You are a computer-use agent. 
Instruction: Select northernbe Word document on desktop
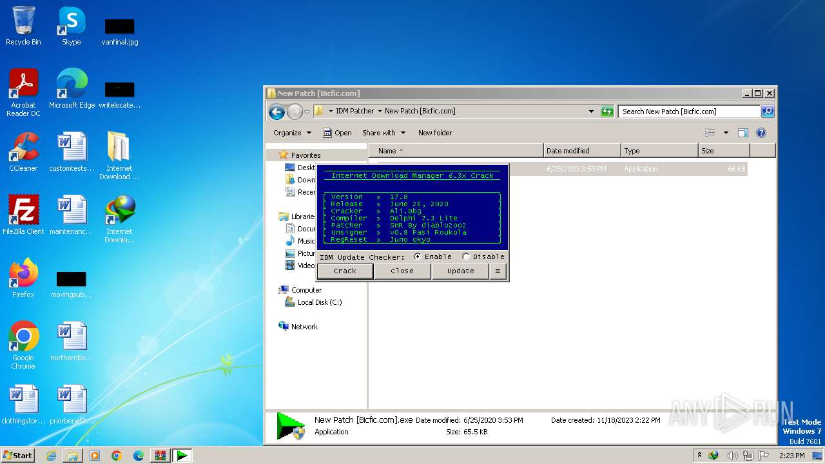(x=72, y=342)
